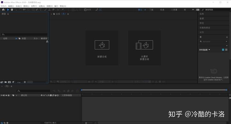Create new folder in Project panel
Viewport: 231px width, 124px height.
click(5, 82)
